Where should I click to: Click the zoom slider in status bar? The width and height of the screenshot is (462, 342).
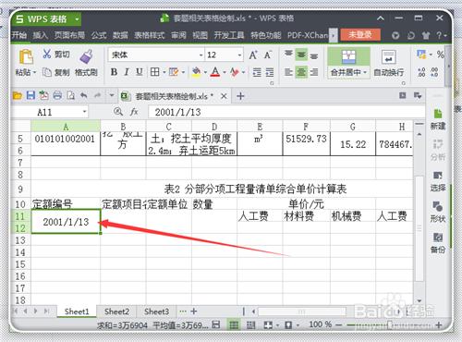click(390, 324)
